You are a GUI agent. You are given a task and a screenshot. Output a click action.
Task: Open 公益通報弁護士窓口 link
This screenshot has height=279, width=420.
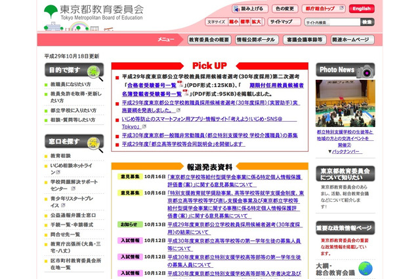click(x=73, y=215)
